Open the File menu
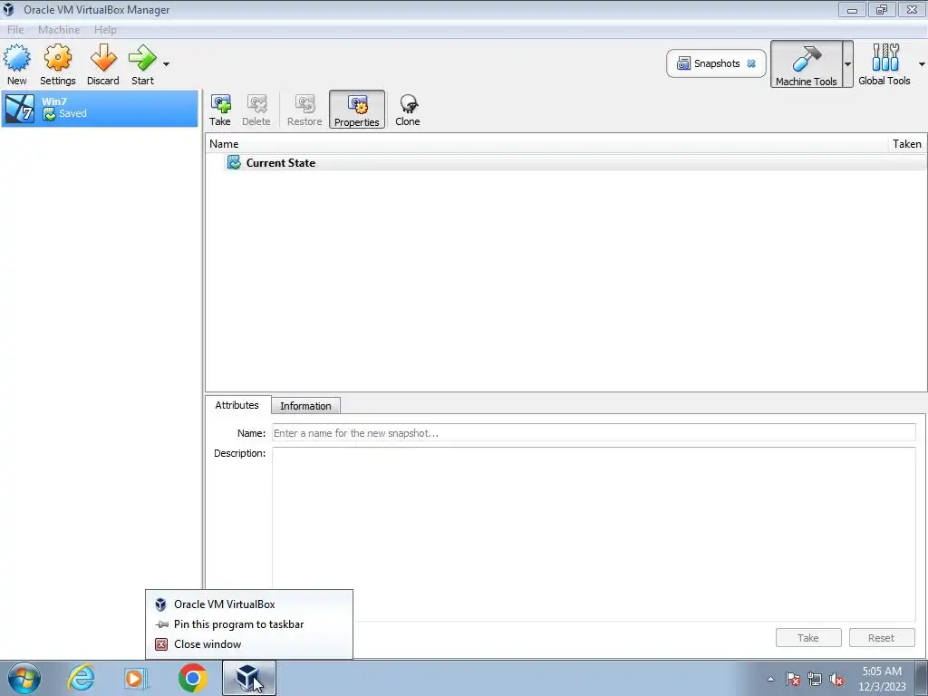Image resolution: width=928 pixels, height=696 pixels. 15,30
